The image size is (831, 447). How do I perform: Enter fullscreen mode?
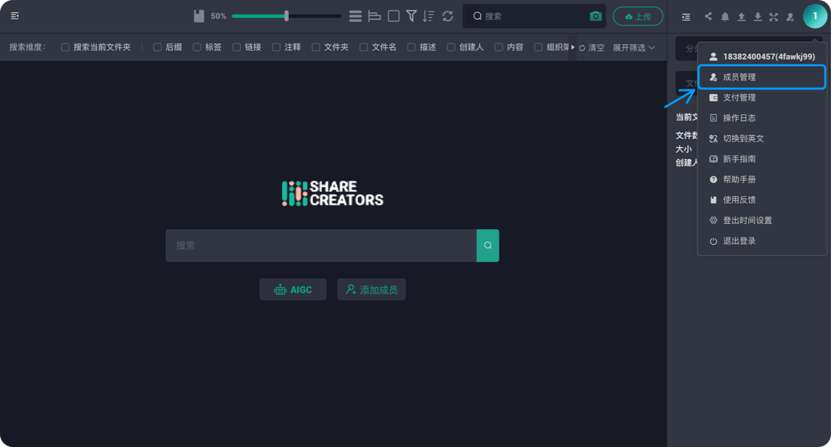[773, 17]
